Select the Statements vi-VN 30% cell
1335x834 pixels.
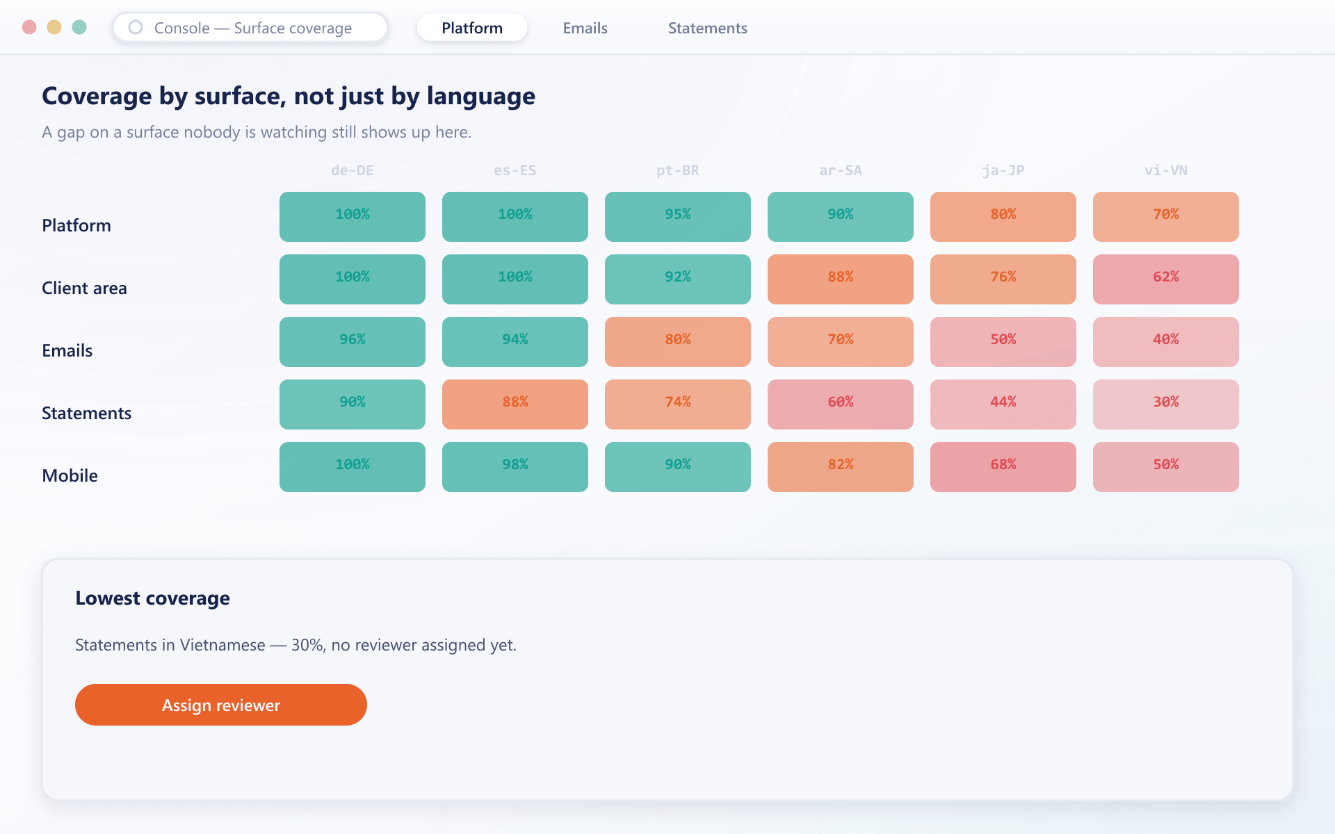tap(1166, 404)
